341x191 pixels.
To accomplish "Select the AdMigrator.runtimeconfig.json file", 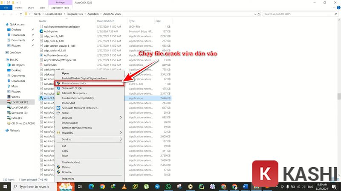I will click(x=62, y=27).
